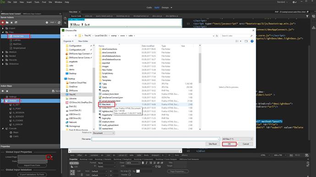Click the Italic icon in Properties inspector
This screenshot has height=177, width=316.
tap(147, 163)
